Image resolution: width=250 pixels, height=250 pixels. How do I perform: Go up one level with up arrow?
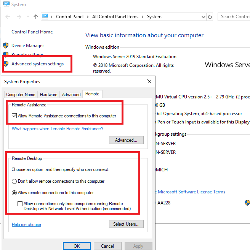(x=36, y=17)
